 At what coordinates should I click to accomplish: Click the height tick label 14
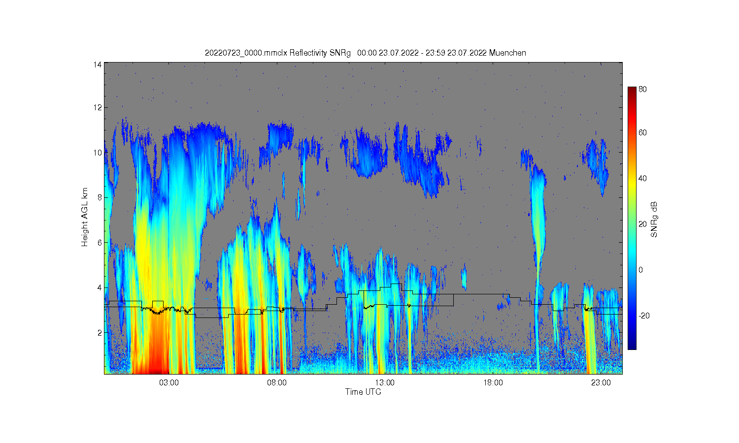[98, 64]
